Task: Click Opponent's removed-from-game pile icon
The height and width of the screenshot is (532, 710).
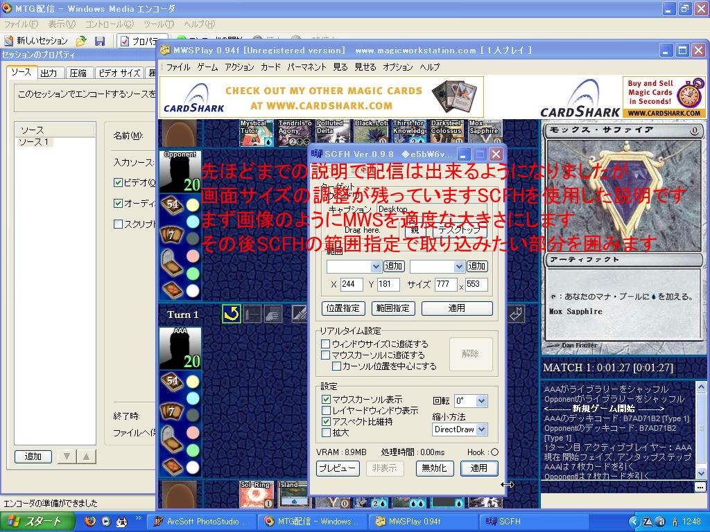Action: click(172, 290)
